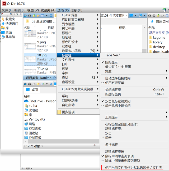This screenshot has width=169, height=171.
Task: Click Forward arrow in right pane toolbar
Action: 154,16
